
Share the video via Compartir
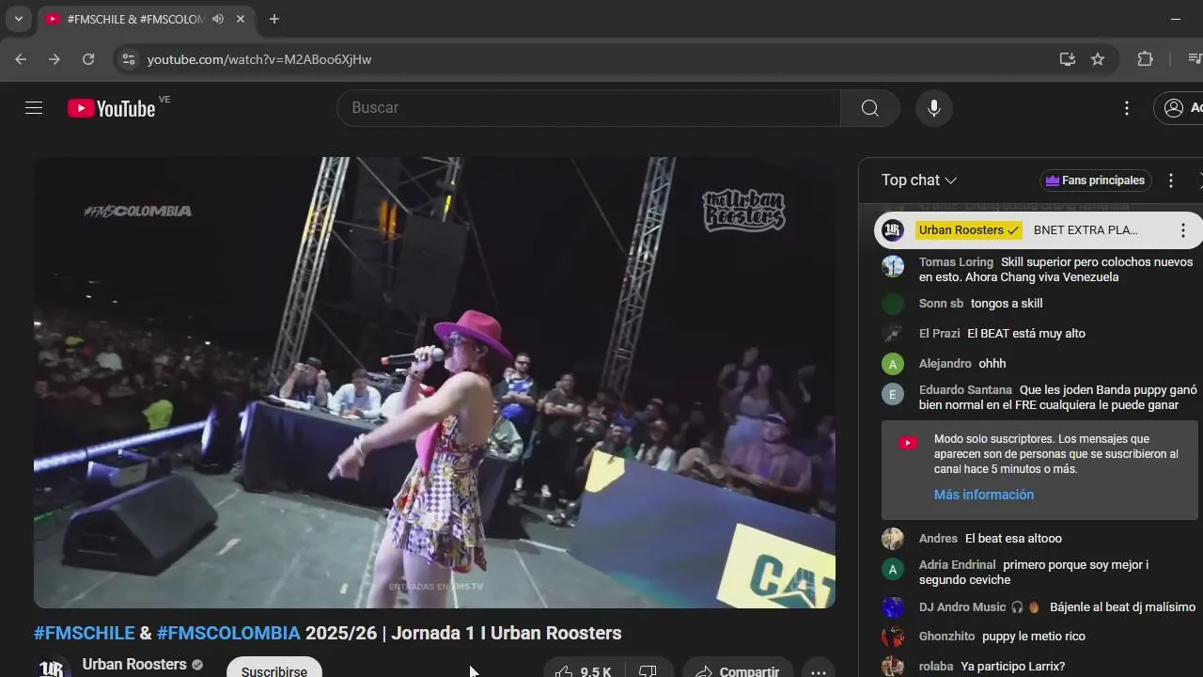738,671
